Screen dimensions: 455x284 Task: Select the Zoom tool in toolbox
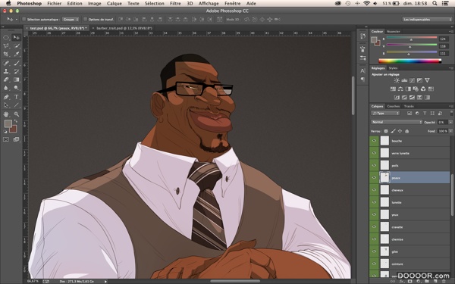[x=17, y=114]
